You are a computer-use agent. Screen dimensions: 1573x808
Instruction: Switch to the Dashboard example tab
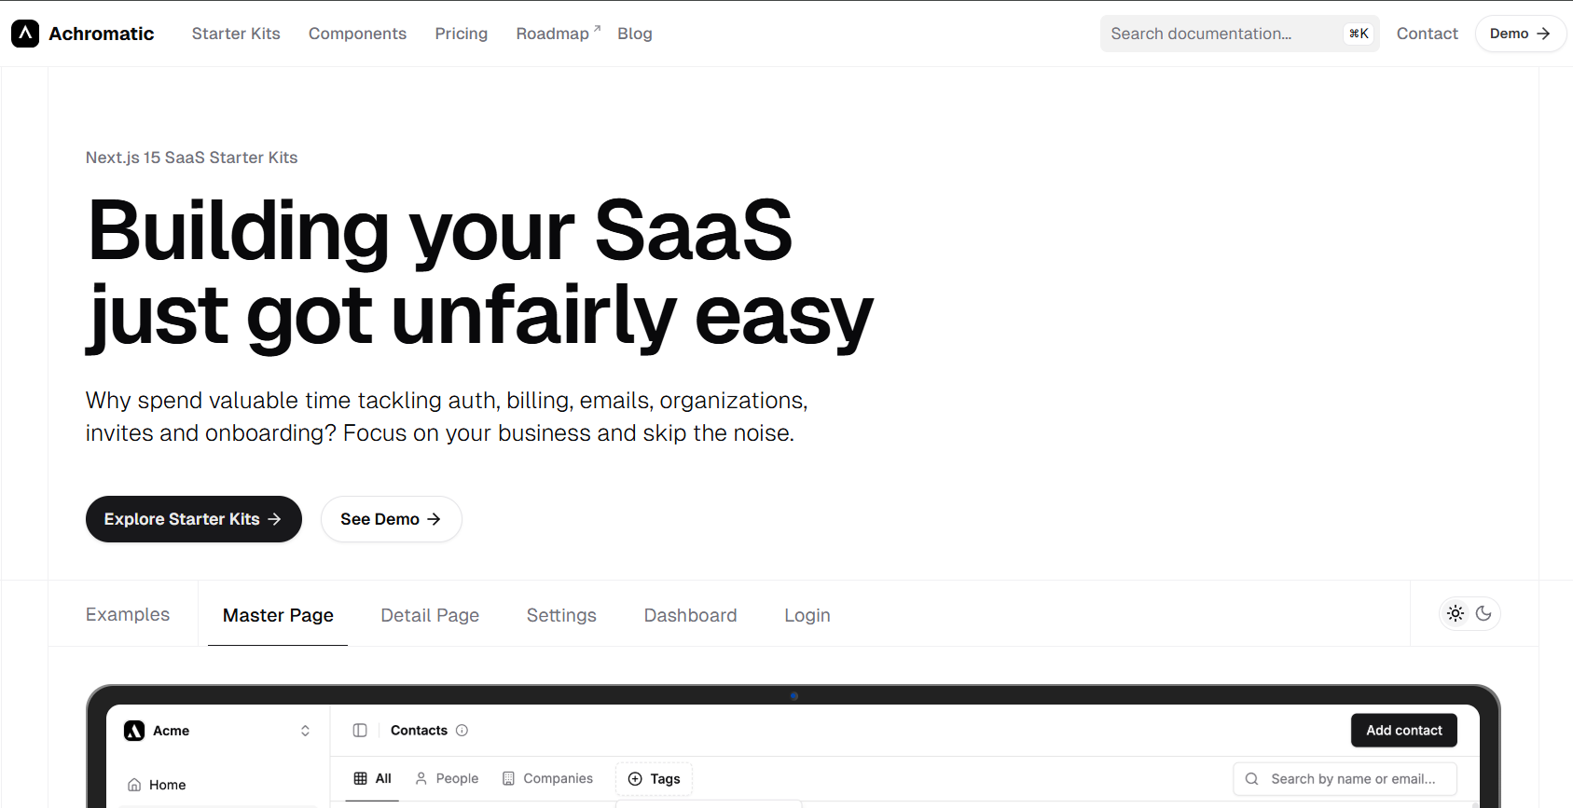coord(690,615)
